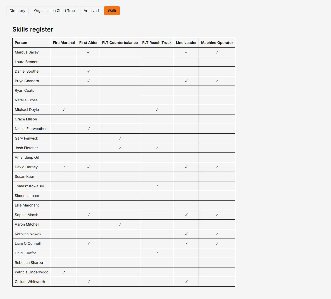Open the Archived tab

[91, 11]
